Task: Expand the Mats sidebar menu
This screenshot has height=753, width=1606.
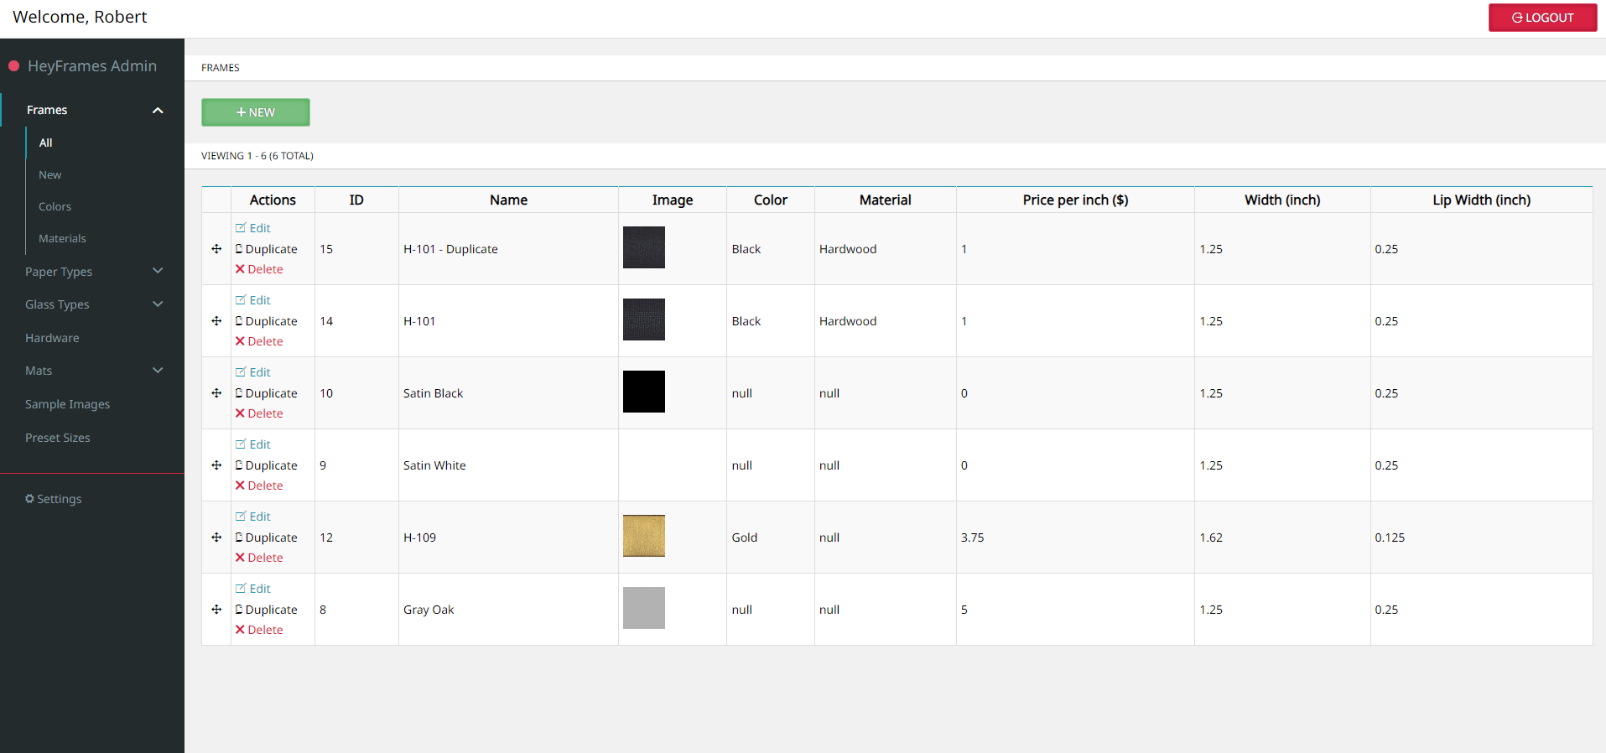Action: coord(157,371)
